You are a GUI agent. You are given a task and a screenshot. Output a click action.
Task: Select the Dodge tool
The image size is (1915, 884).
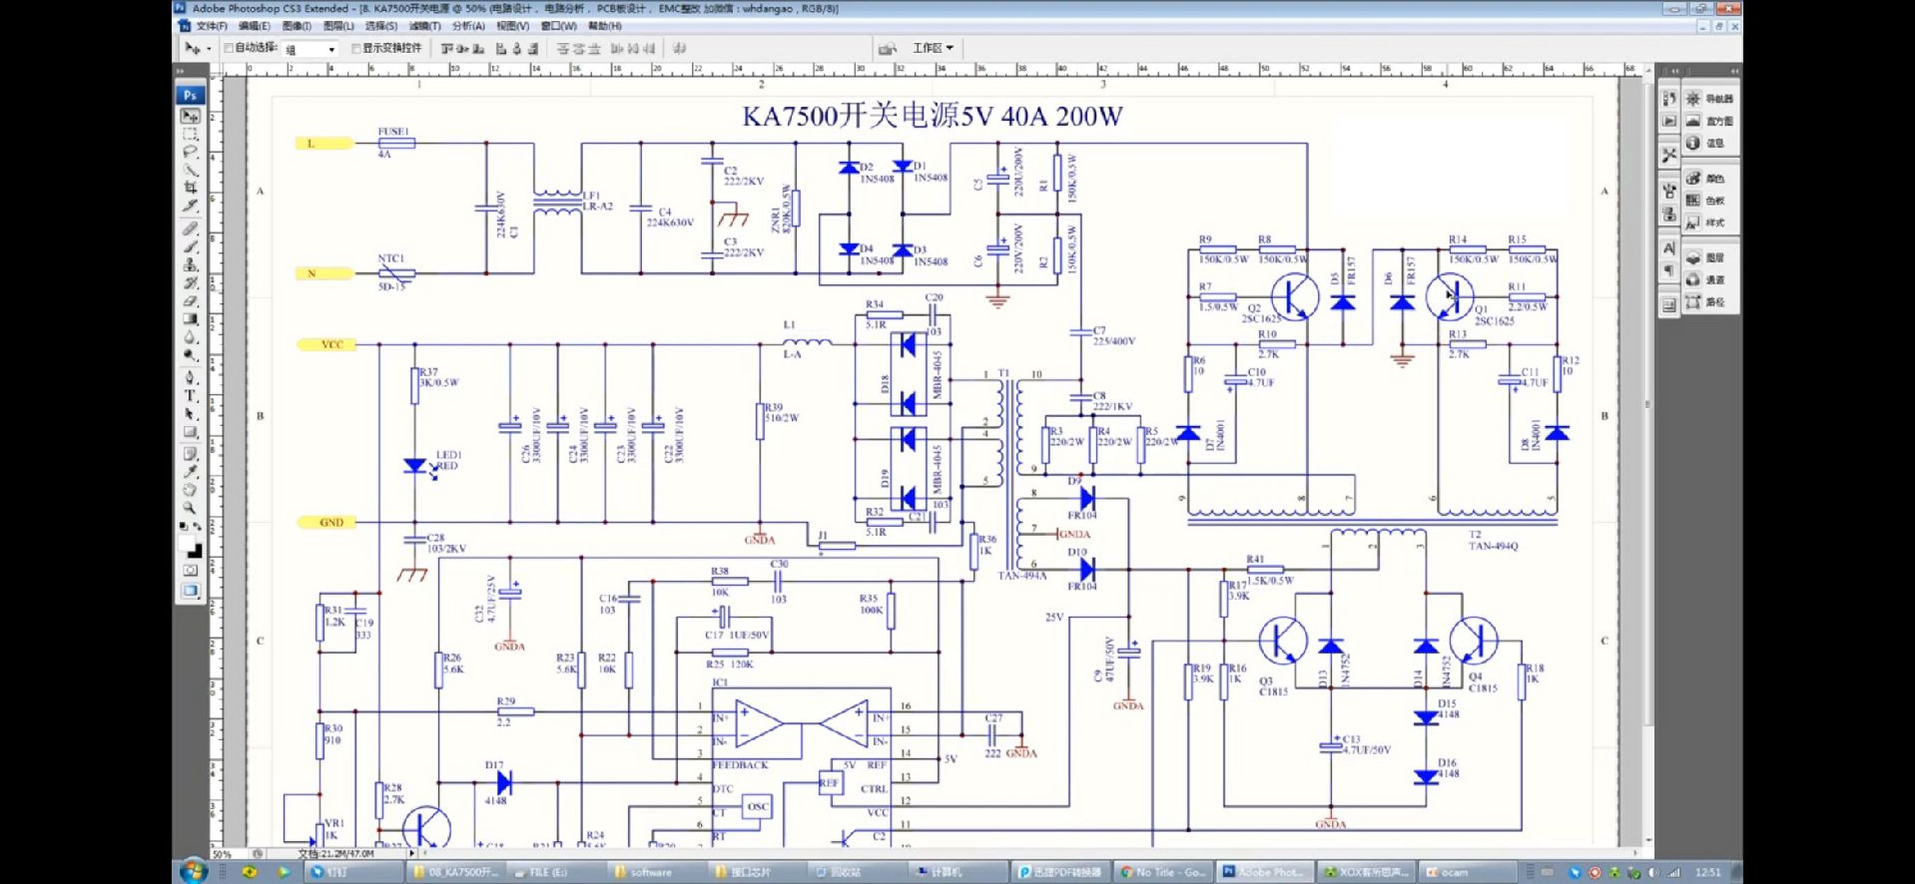click(190, 355)
